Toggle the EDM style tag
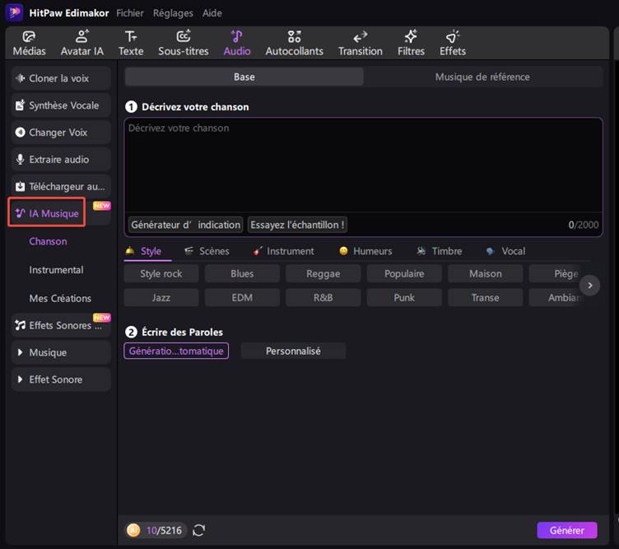 (242, 298)
